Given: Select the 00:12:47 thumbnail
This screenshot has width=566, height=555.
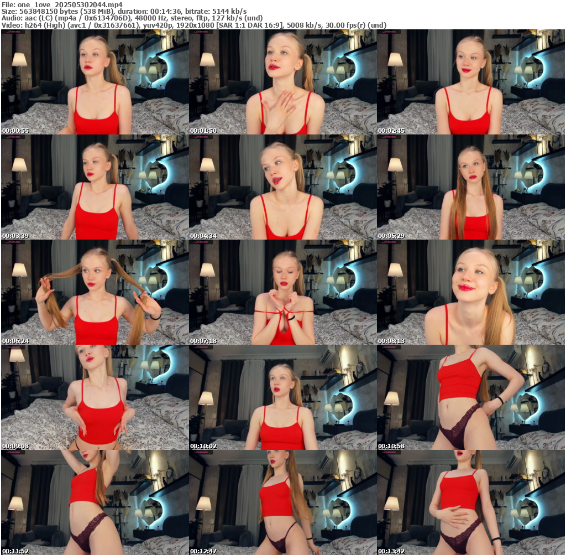Looking at the screenshot, I should 283,502.
